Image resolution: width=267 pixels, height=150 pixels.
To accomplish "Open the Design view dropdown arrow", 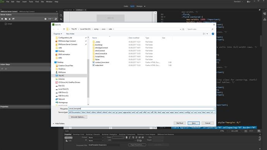I will (x=145, y=6).
